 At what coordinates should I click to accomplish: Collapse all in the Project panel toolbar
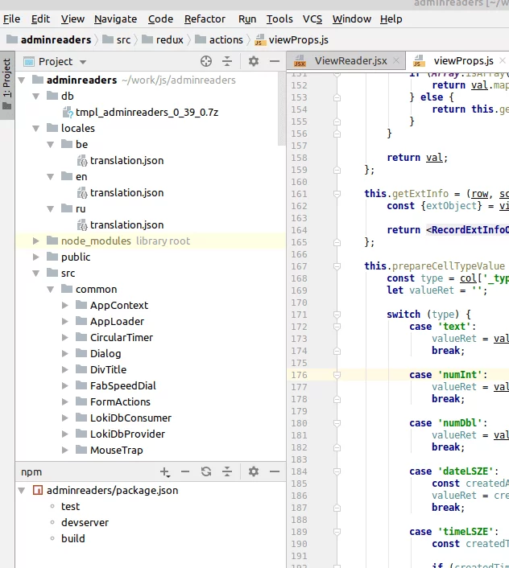[x=227, y=61]
